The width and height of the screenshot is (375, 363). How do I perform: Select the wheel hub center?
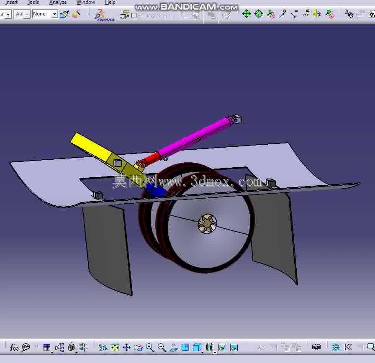tap(207, 224)
